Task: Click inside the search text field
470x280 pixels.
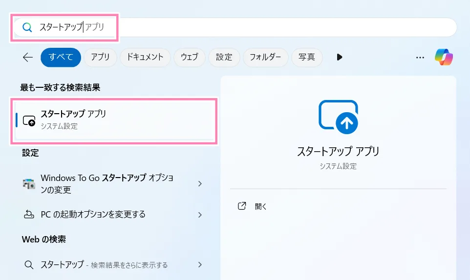Action: coord(244,27)
